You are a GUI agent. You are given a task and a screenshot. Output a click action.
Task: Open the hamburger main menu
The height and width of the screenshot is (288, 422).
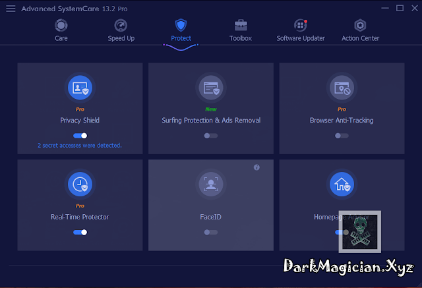click(11, 9)
